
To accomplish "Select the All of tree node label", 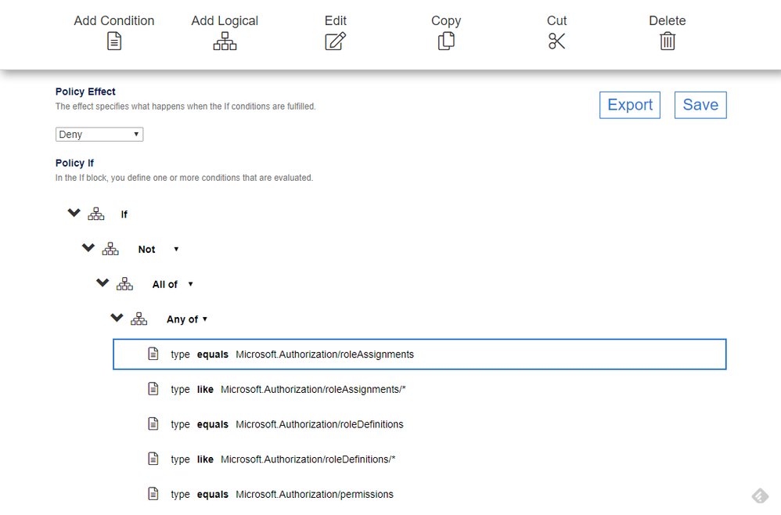I will pyautogui.click(x=165, y=284).
